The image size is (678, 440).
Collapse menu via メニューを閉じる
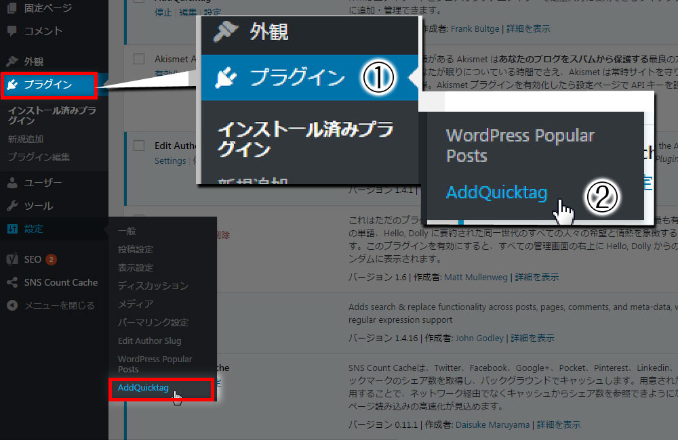click(59, 305)
